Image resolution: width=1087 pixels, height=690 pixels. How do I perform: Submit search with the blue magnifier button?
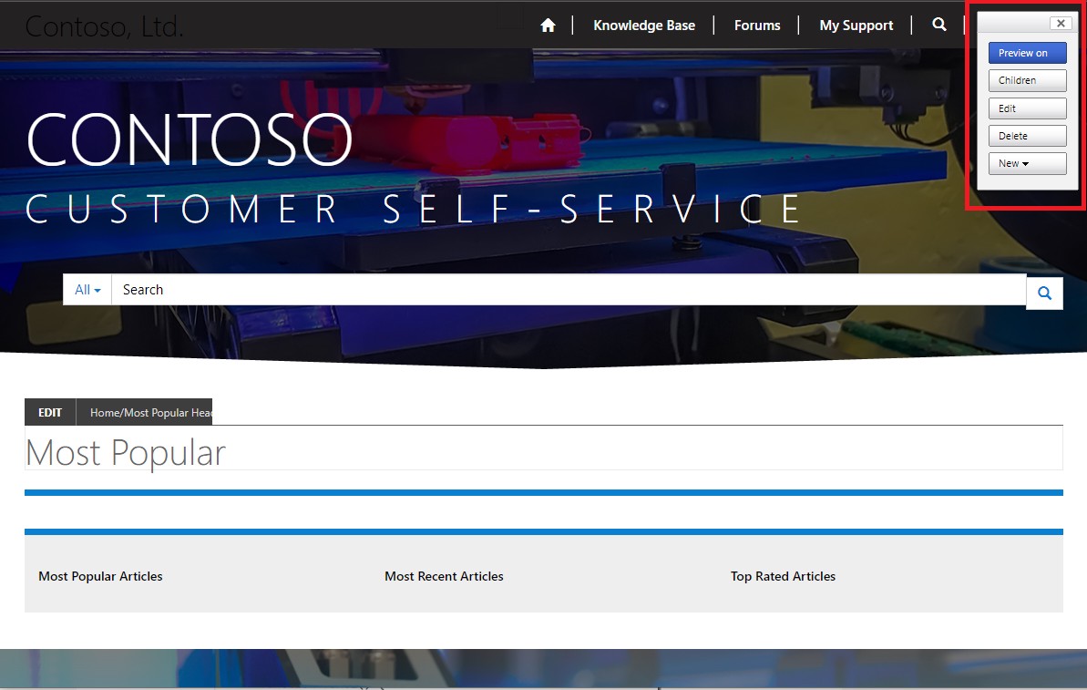[1045, 293]
